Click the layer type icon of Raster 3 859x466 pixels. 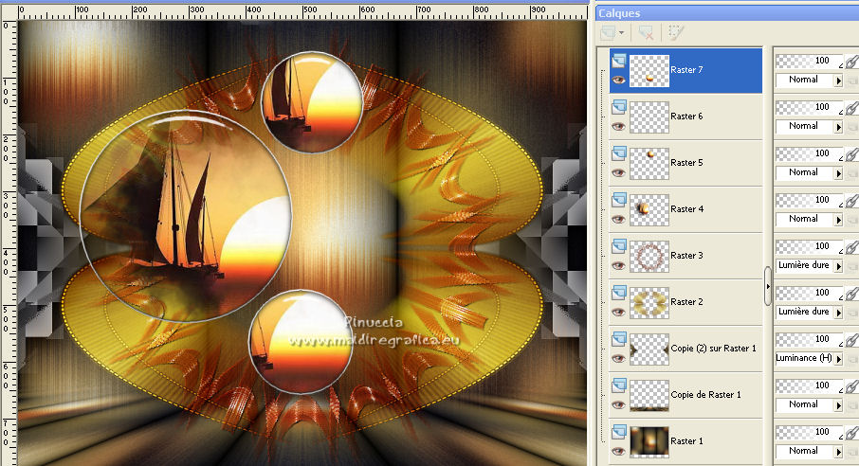619,246
